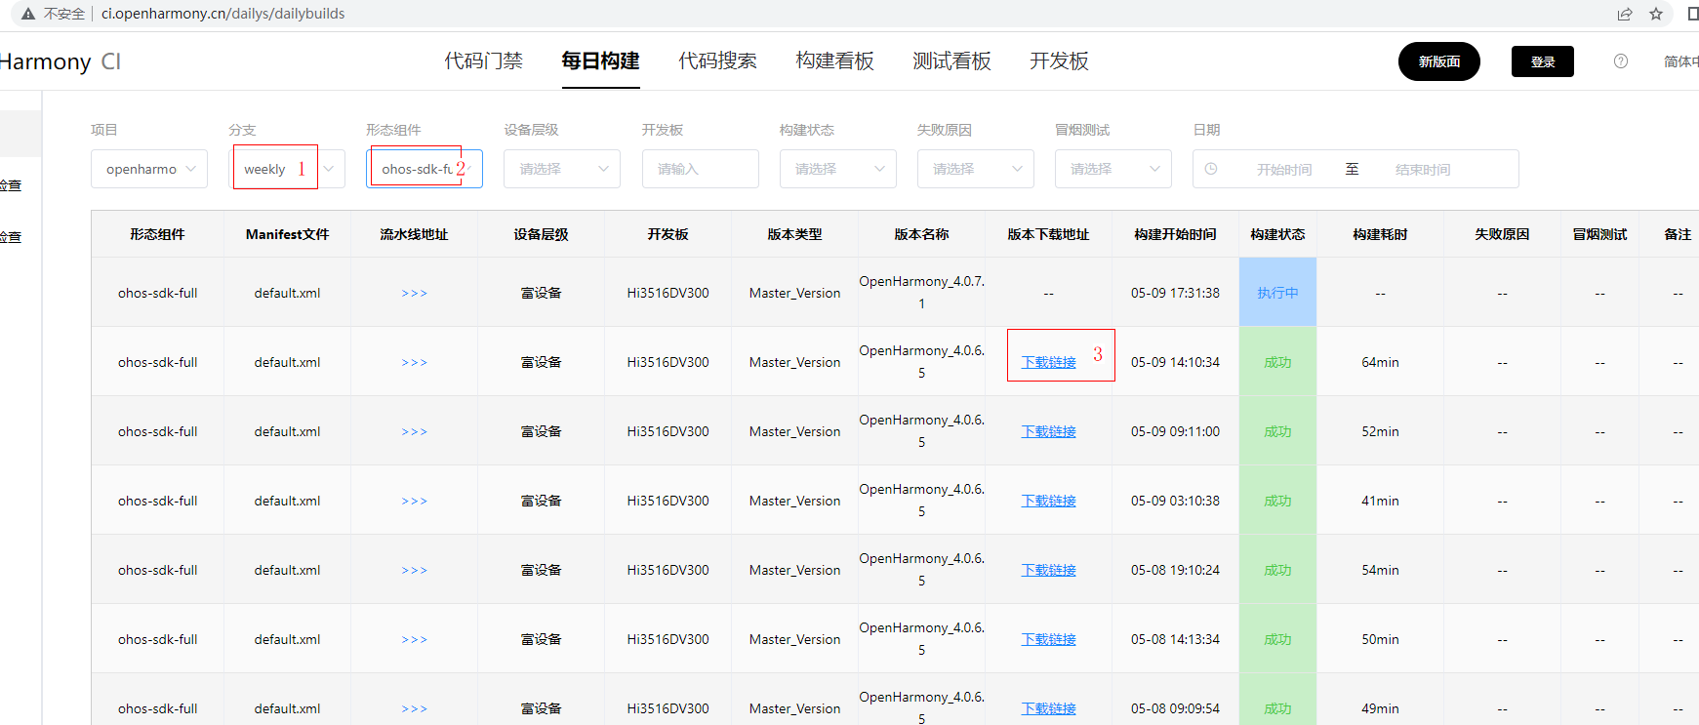Viewport: 1699px width, 725px height.
Task: Expand the build status dropdown
Action: [838, 169]
